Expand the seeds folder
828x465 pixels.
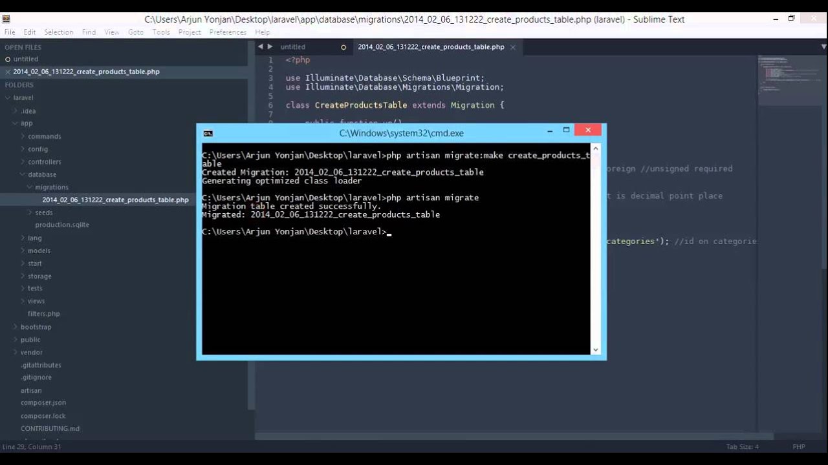[x=30, y=212]
